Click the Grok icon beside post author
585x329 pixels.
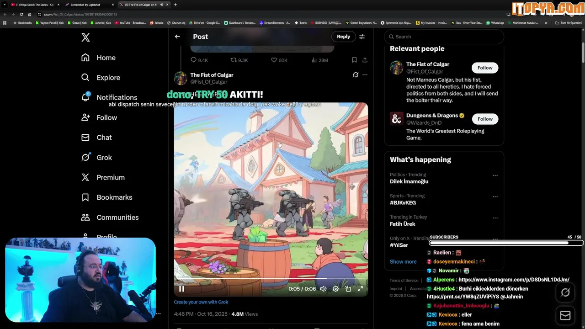[356, 75]
